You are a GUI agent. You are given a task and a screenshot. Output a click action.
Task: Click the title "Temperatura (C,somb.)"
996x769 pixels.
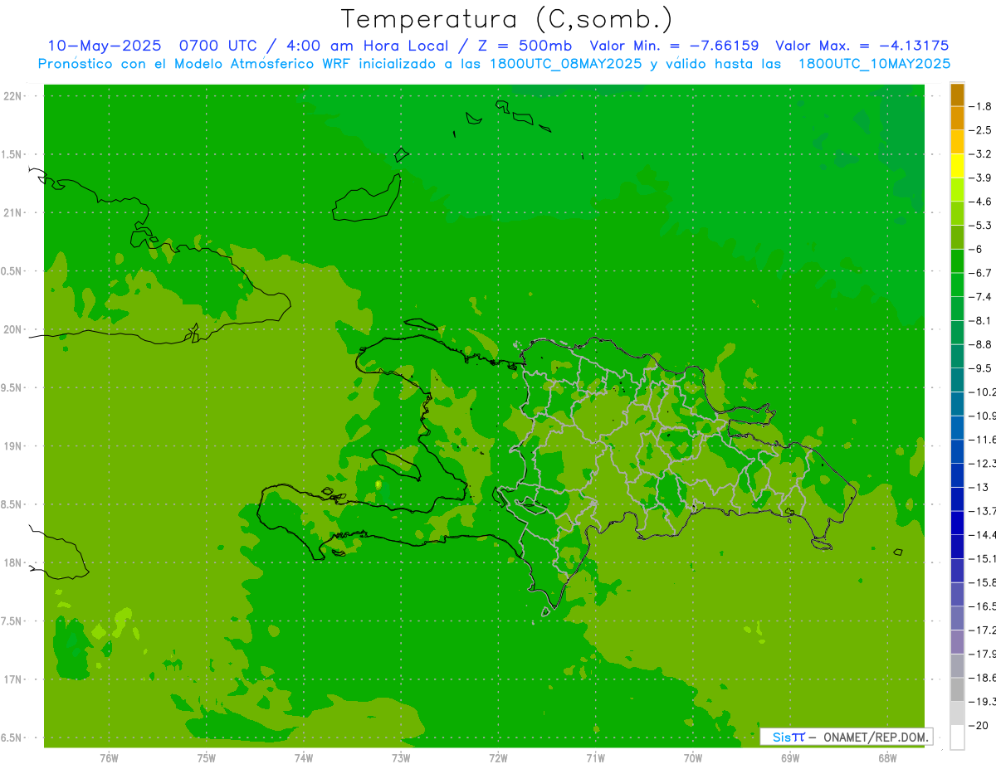pyautogui.click(x=507, y=19)
